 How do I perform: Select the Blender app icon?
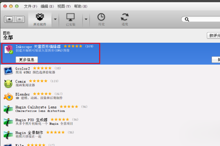click(x=8, y=96)
